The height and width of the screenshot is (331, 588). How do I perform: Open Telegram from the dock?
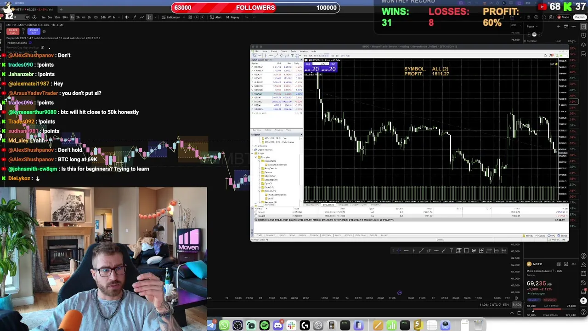pos(211,325)
